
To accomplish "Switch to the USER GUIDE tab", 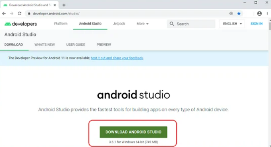I will [x=76, y=44].
